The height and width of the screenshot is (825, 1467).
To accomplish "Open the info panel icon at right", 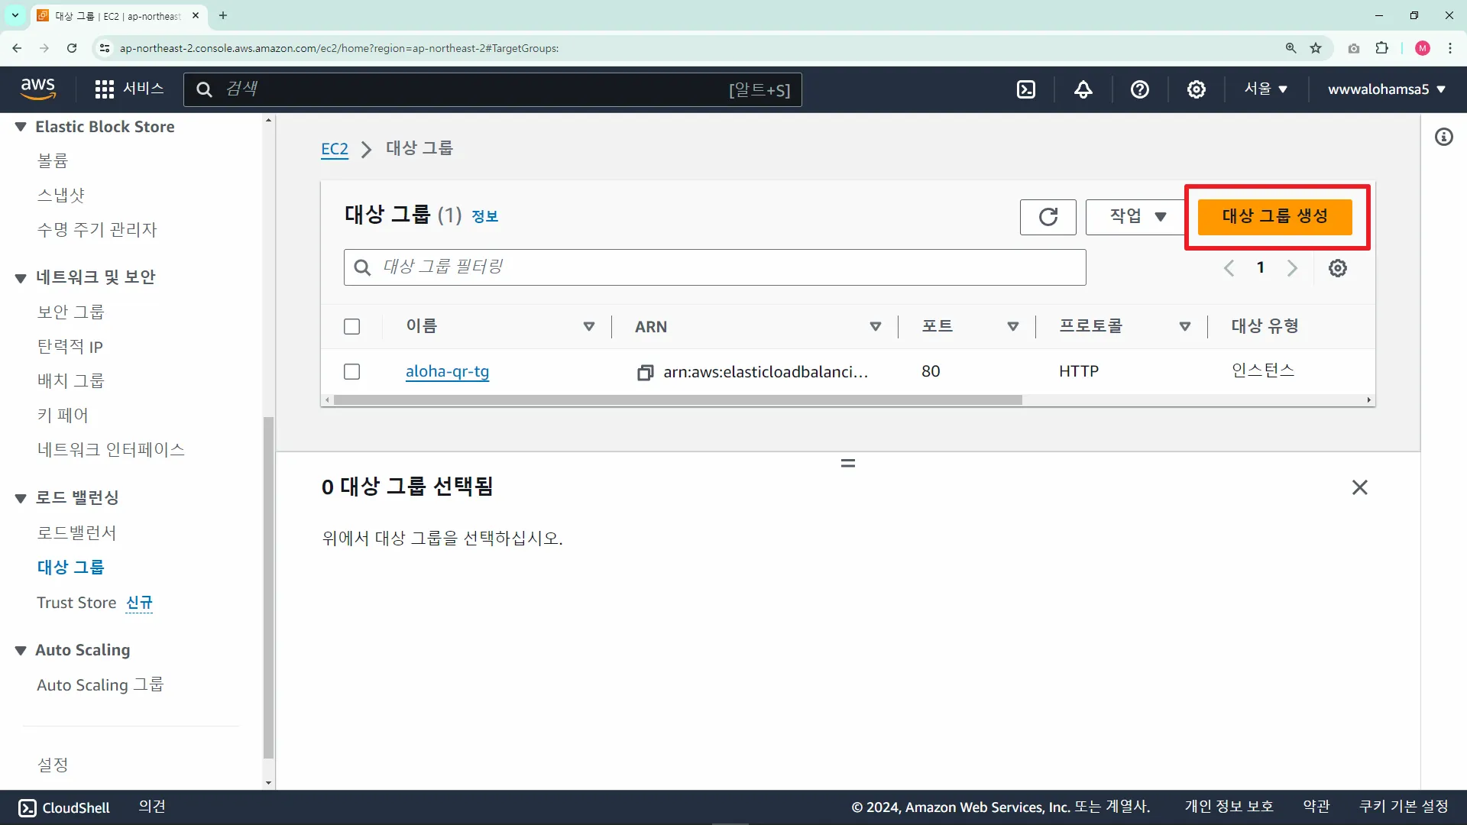I will pos(1443,137).
